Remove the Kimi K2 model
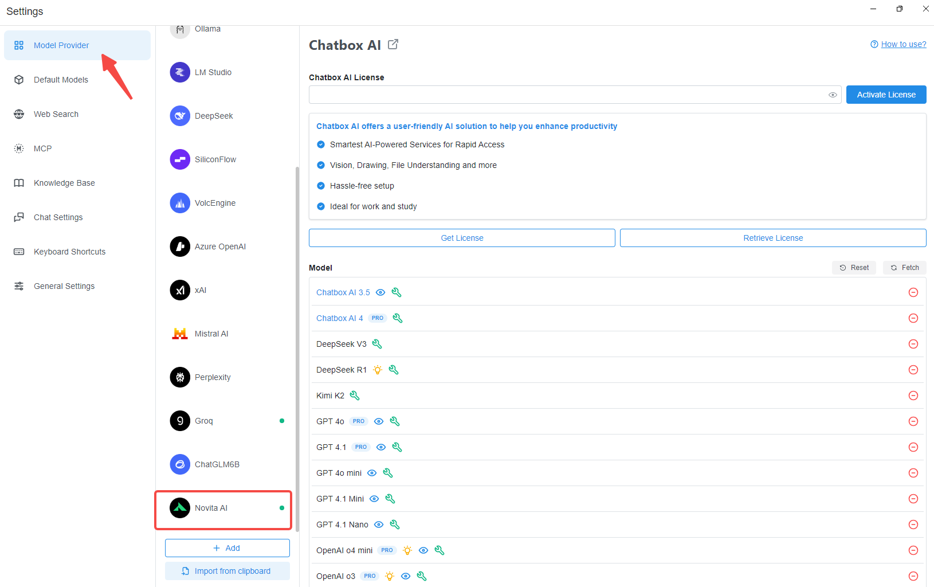The height and width of the screenshot is (587, 934). click(913, 396)
